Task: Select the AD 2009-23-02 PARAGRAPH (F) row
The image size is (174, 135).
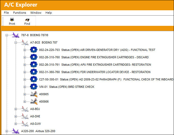Action: tap(106, 79)
